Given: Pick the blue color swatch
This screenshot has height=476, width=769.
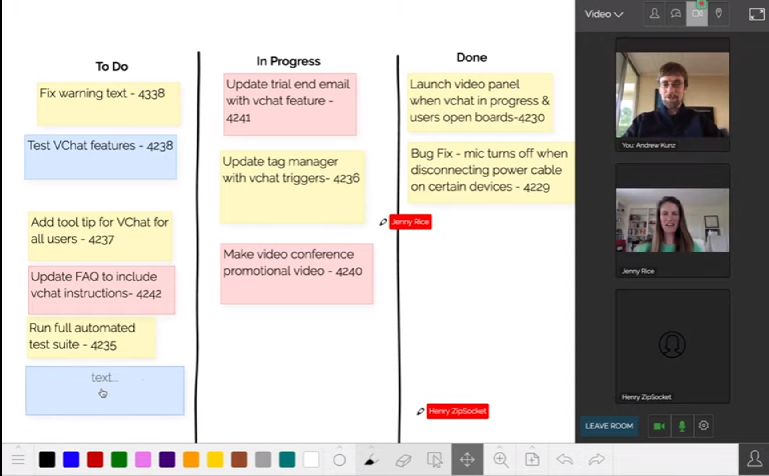Looking at the screenshot, I should click(x=71, y=460).
